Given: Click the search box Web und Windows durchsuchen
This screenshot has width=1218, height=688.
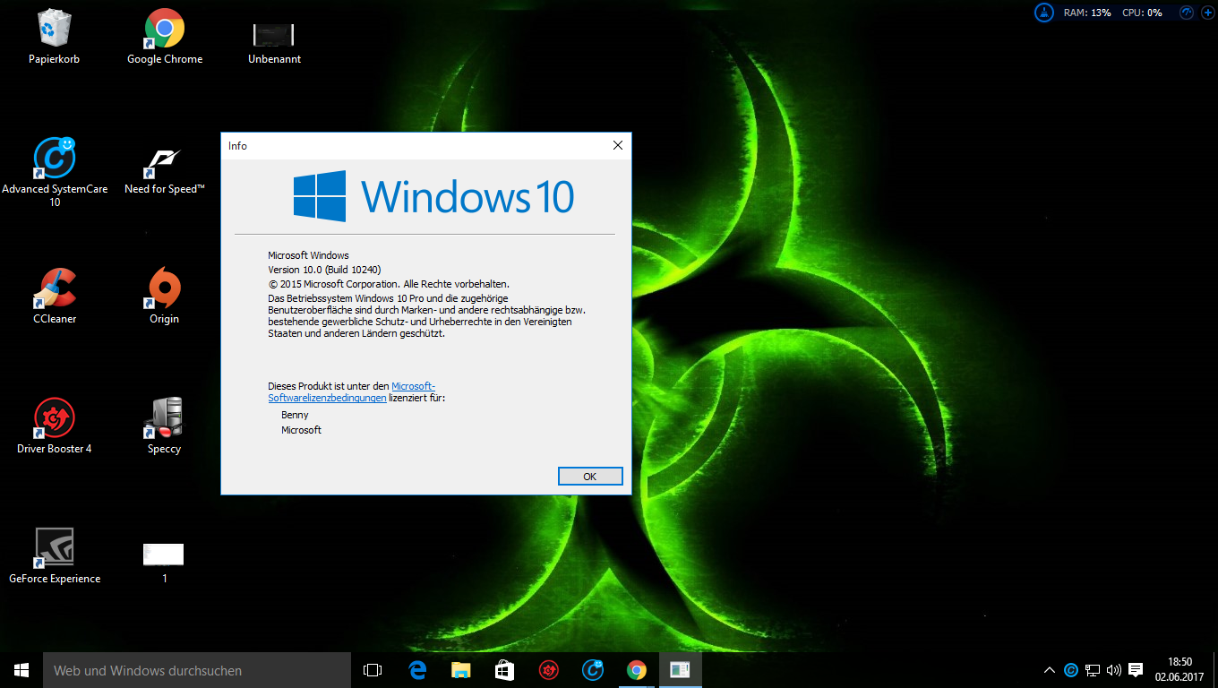Looking at the screenshot, I should tap(197, 670).
